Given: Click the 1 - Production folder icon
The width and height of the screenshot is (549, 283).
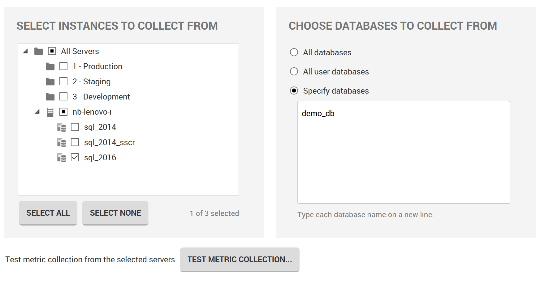Looking at the screenshot, I should pyautogui.click(x=50, y=66).
